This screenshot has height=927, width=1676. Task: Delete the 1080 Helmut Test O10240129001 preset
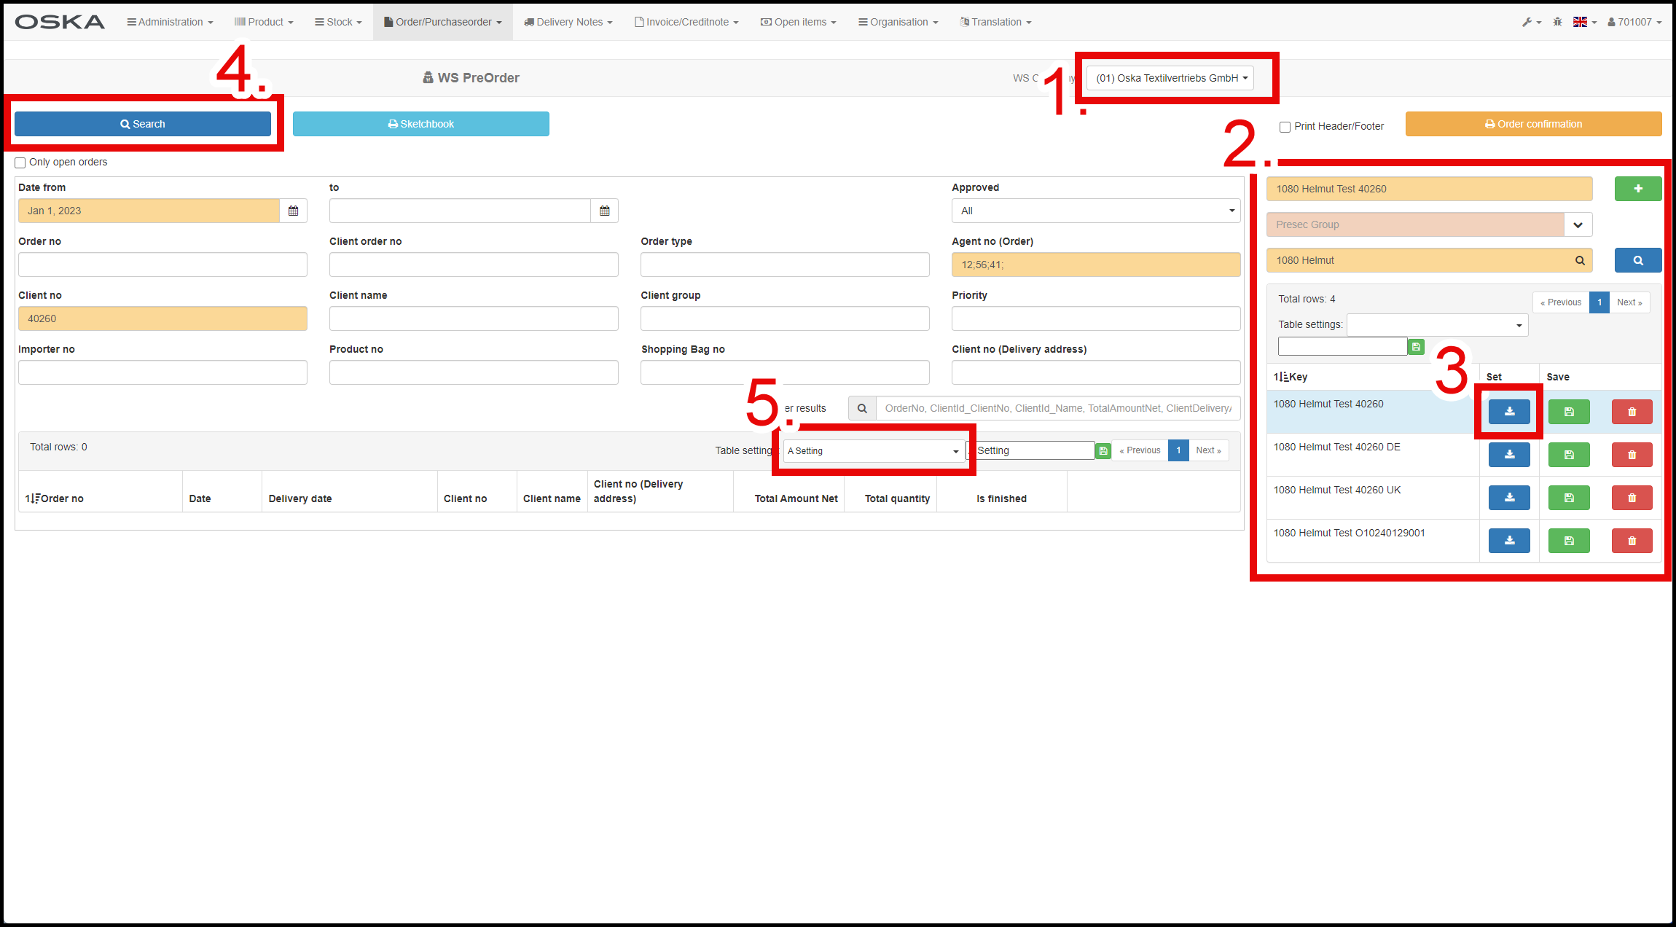click(x=1632, y=541)
